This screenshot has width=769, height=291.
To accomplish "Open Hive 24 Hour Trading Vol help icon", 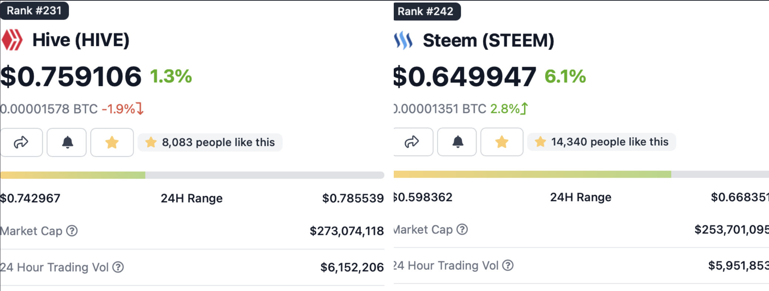I will pos(118,267).
